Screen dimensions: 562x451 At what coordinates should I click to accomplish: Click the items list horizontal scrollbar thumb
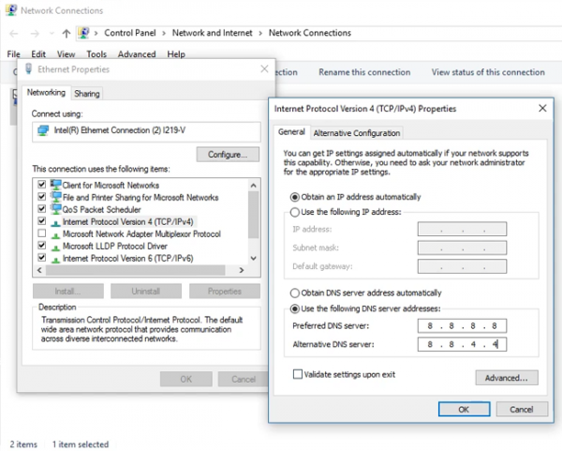(x=136, y=270)
